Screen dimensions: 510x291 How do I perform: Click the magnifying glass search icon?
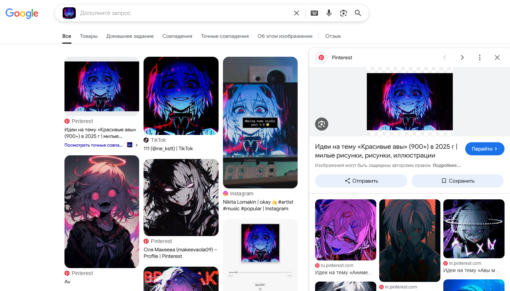tap(358, 13)
